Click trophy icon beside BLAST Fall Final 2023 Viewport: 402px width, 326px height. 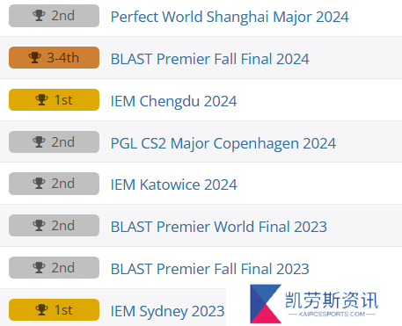click(39, 267)
